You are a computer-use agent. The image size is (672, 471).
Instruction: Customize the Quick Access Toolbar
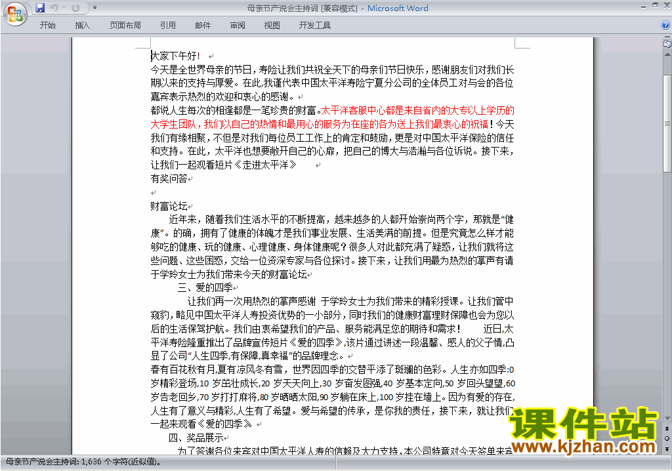pyautogui.click(x=94, y=8)
